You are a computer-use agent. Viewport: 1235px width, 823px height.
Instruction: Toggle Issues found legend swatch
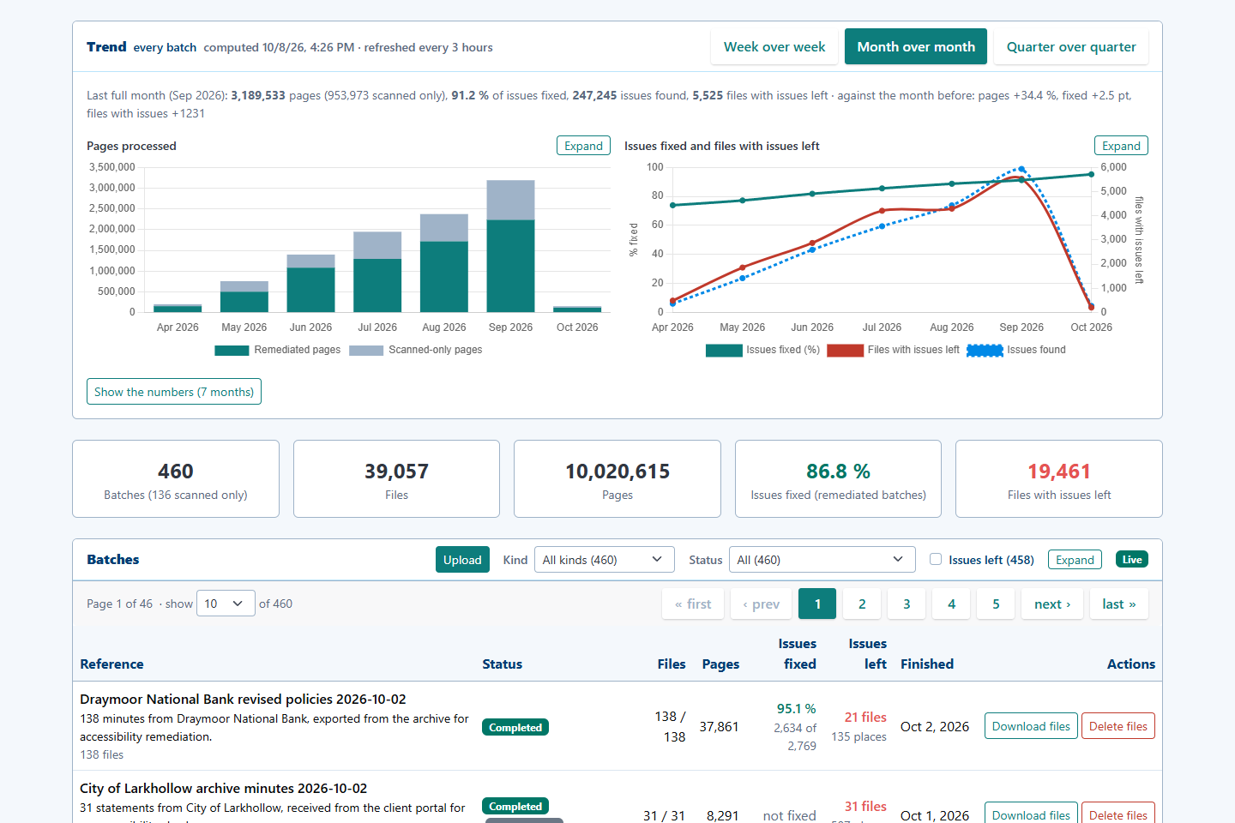pos(985,350)
